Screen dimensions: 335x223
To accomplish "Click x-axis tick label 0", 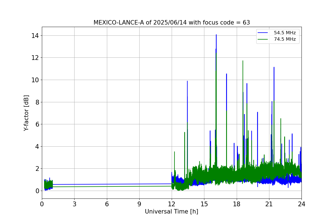I will coord(42,204).
